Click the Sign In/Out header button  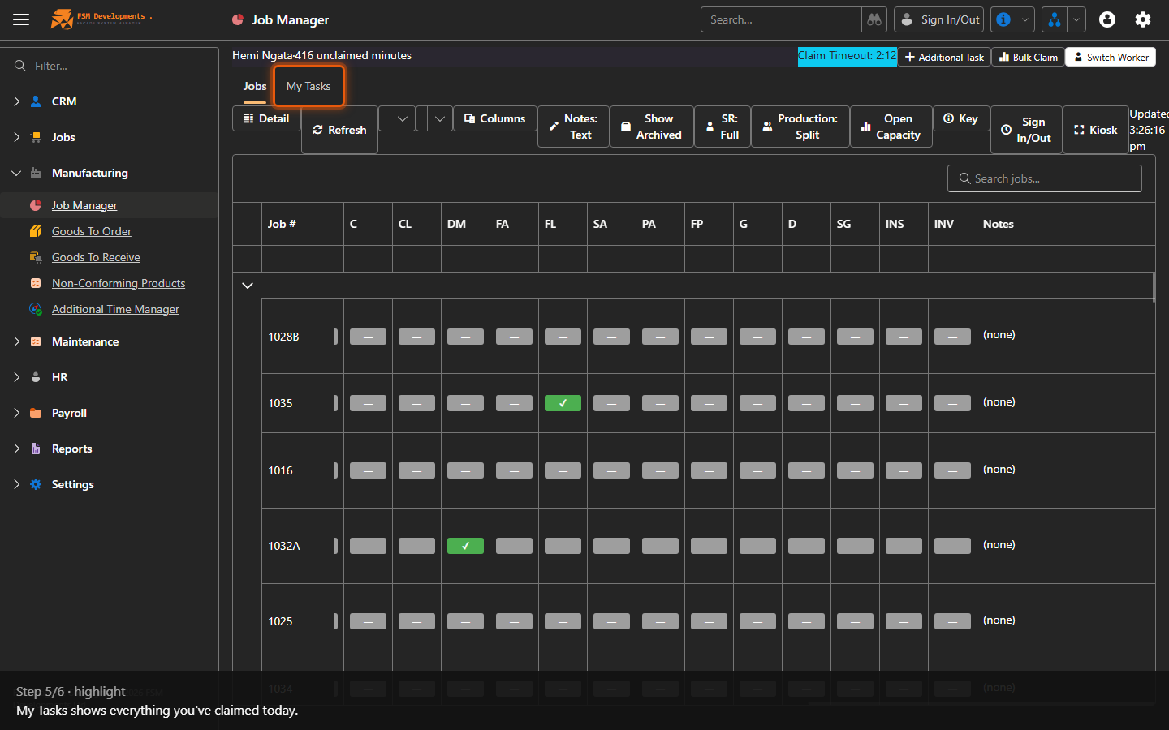tap(939, 19)
